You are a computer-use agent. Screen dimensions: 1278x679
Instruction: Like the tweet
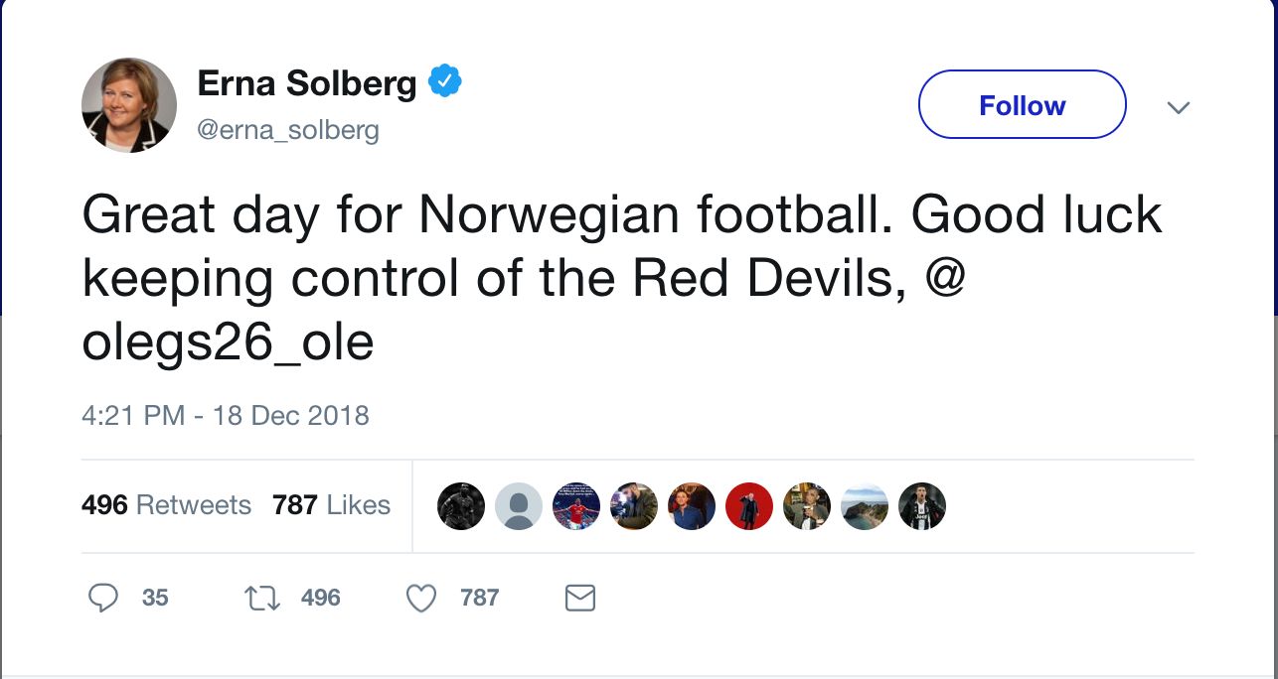point(421,598)
